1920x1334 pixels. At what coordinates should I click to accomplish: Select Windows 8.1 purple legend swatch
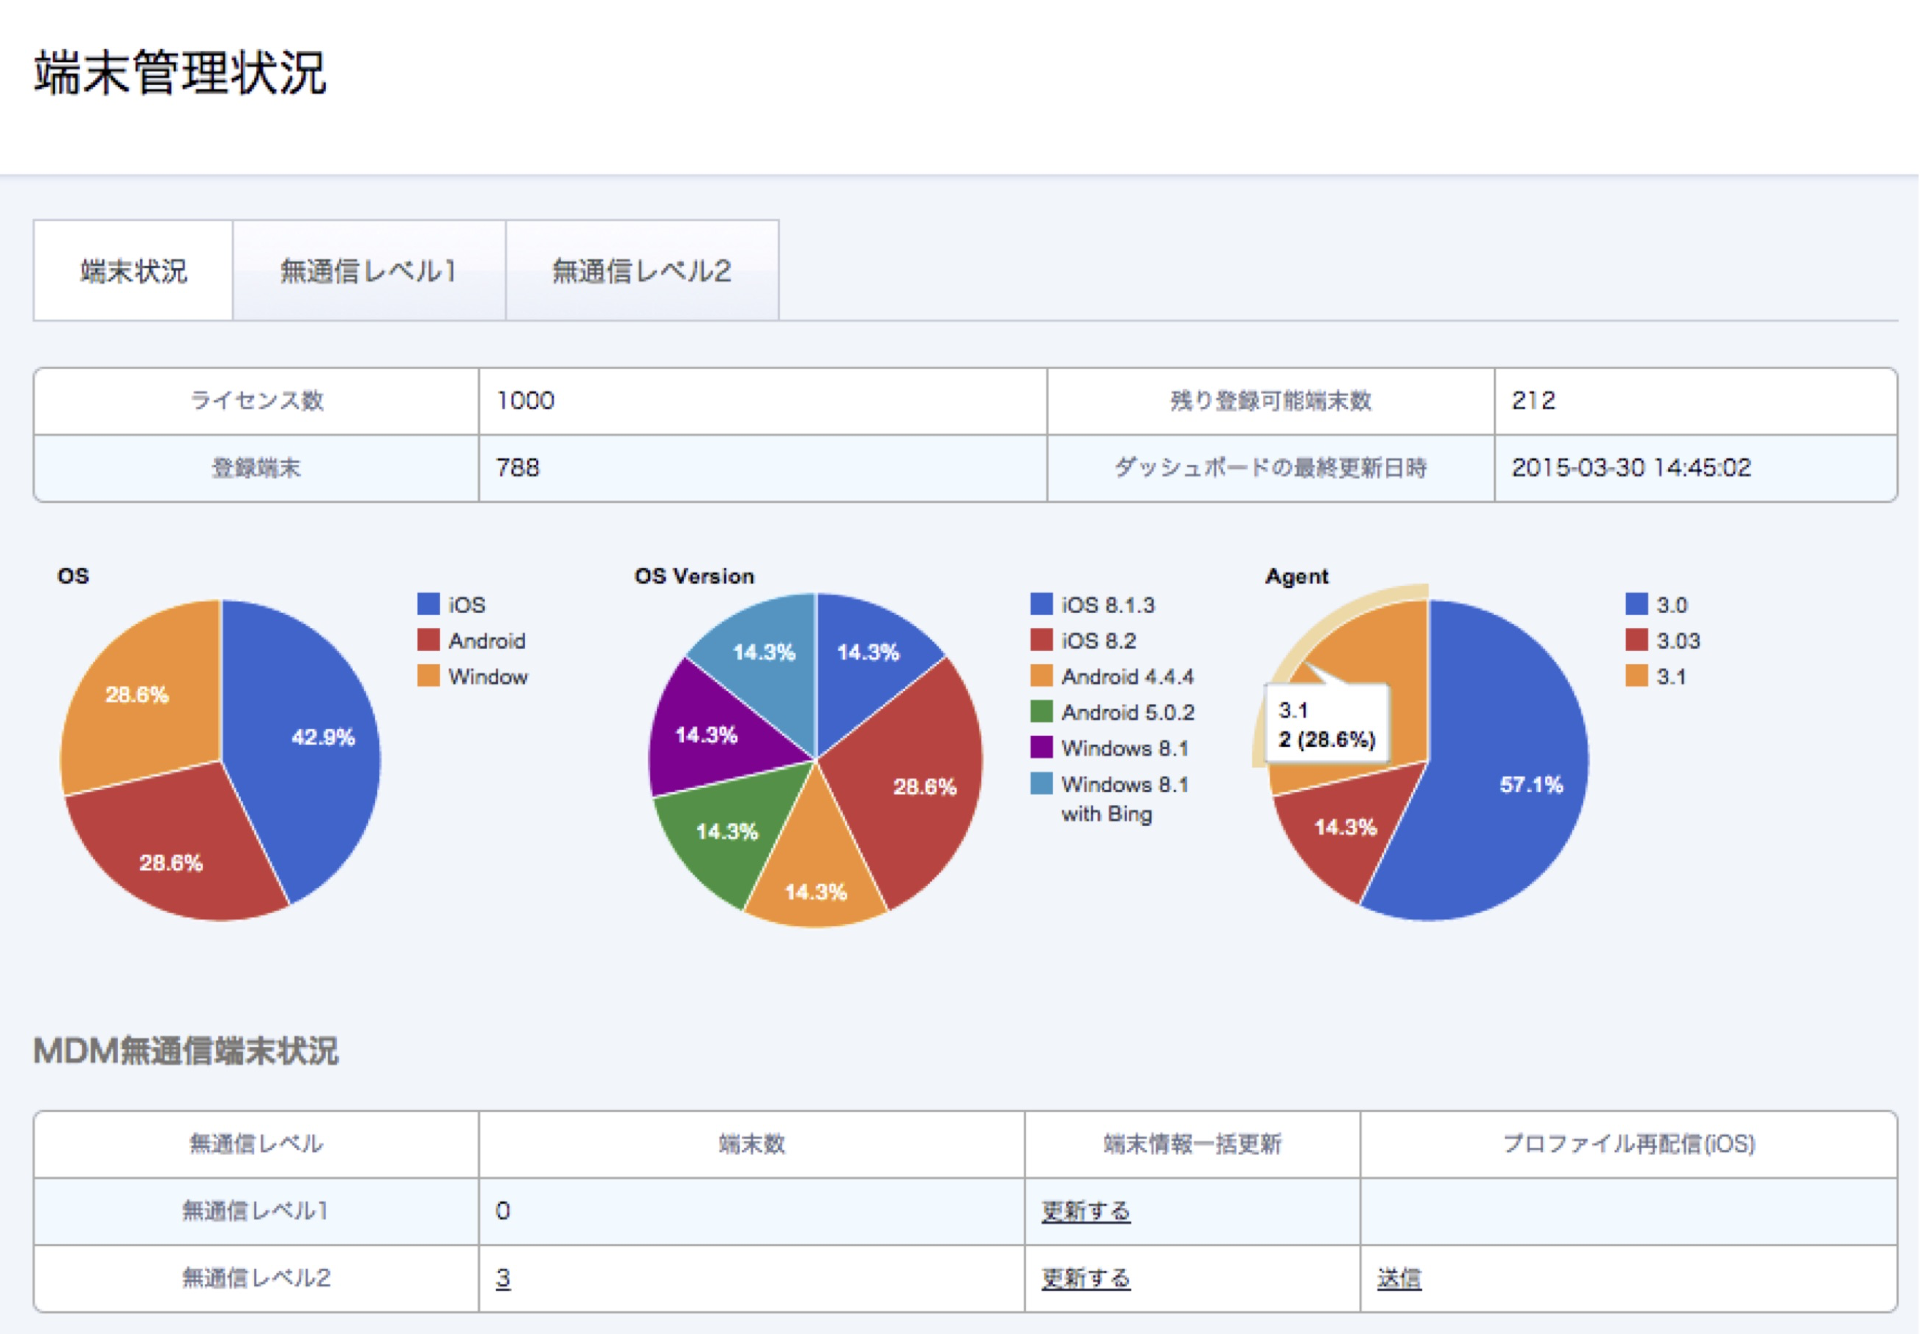coord(1041,748)
